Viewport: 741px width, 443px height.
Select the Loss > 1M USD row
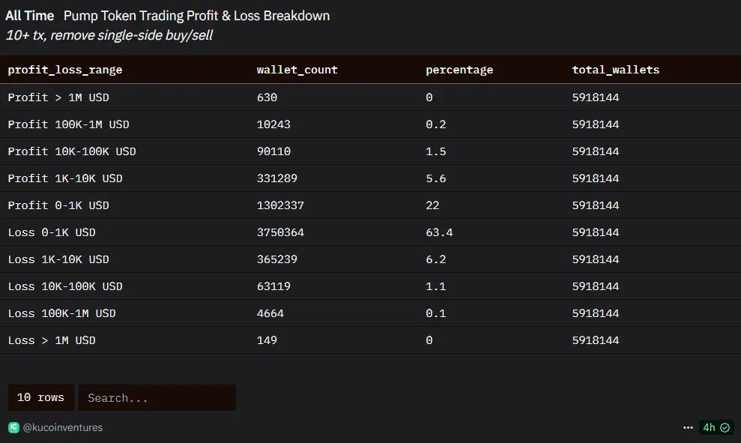pyautogui.click(x=370, y=340)
